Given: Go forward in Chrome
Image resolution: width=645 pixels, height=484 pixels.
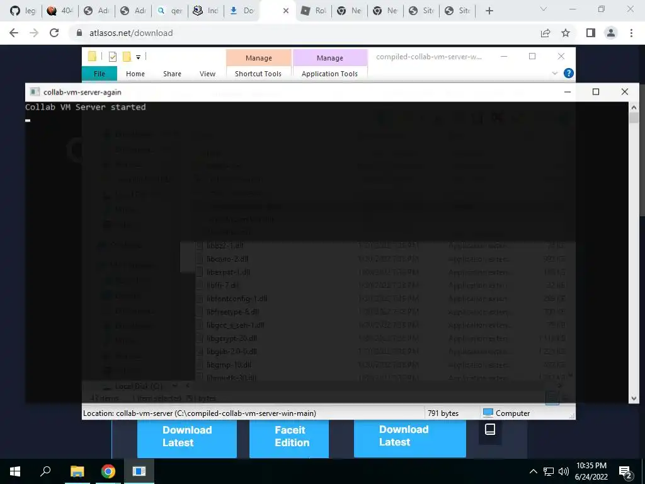Looking at the screenshot, I should (34, 33).
